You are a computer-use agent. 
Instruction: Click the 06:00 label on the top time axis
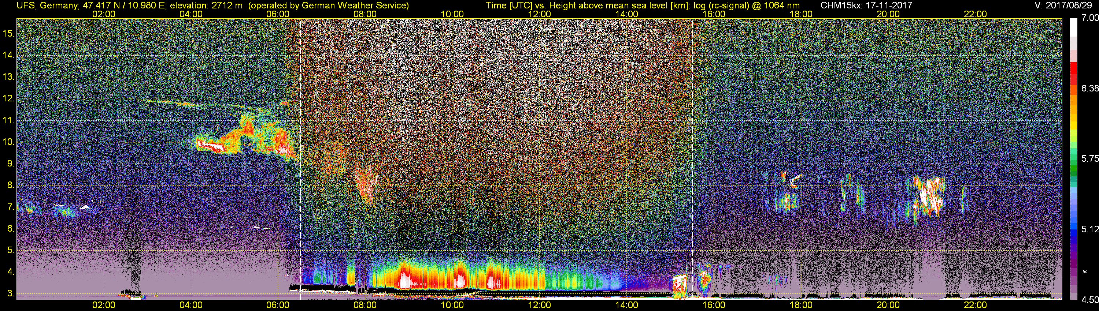pyautogui.click(x=278, y=14)
